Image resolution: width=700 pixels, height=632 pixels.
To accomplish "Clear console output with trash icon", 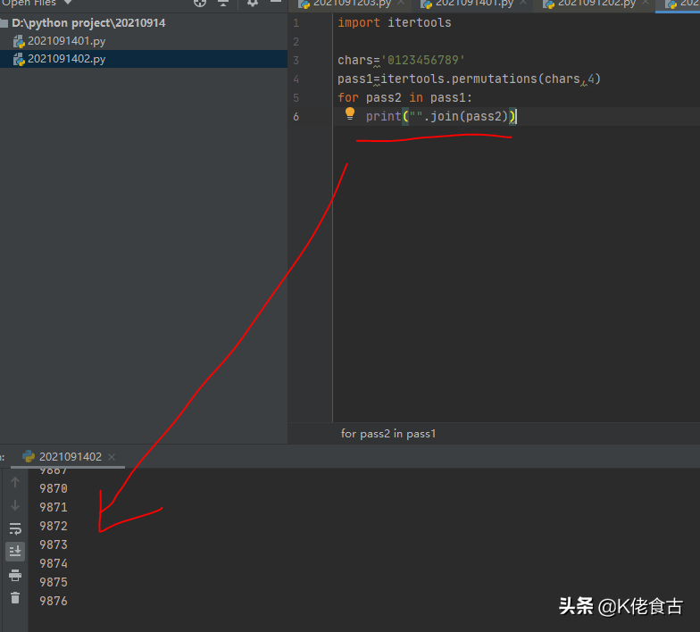I will (15, 598).
